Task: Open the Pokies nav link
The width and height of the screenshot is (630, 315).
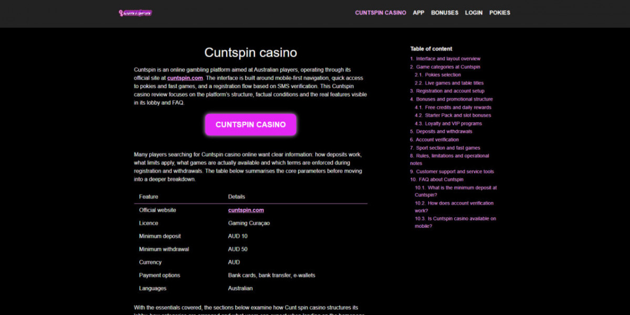Action: (x=499, y=13)
